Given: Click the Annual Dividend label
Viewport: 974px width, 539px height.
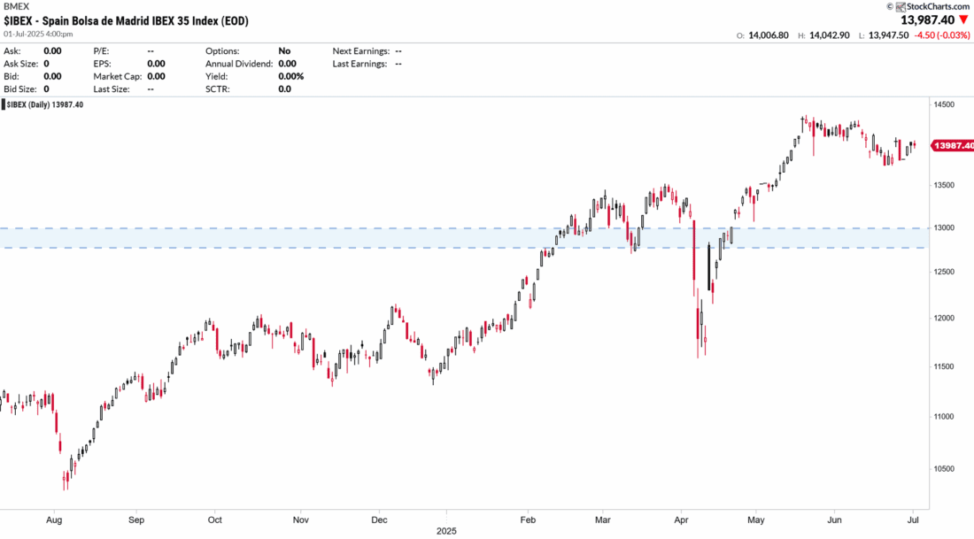Looking at the screenshot, I should [x=239, y=64].
